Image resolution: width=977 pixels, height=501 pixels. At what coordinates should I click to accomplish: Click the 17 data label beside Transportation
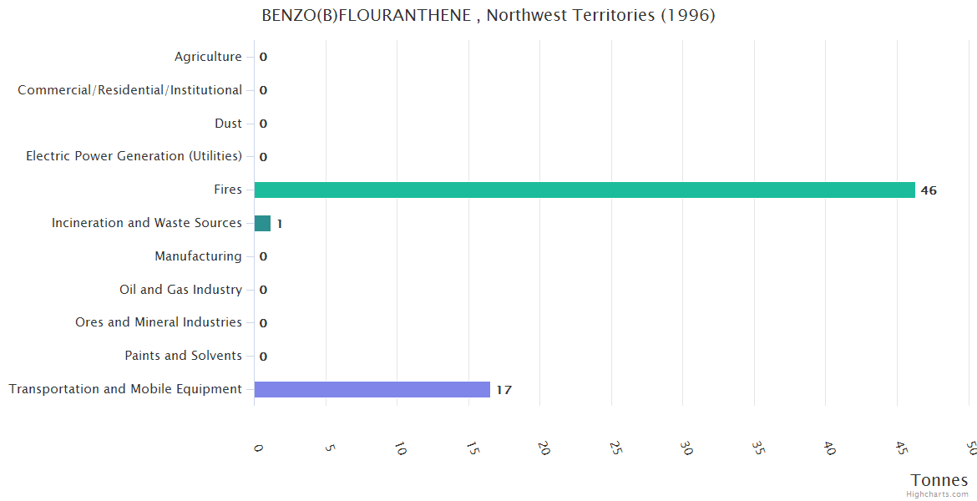(504, 390)
